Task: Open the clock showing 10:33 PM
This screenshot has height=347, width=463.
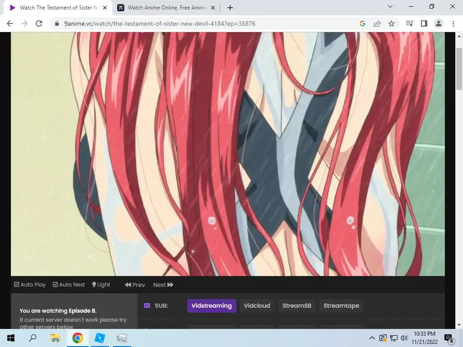Action: [425, 338]
